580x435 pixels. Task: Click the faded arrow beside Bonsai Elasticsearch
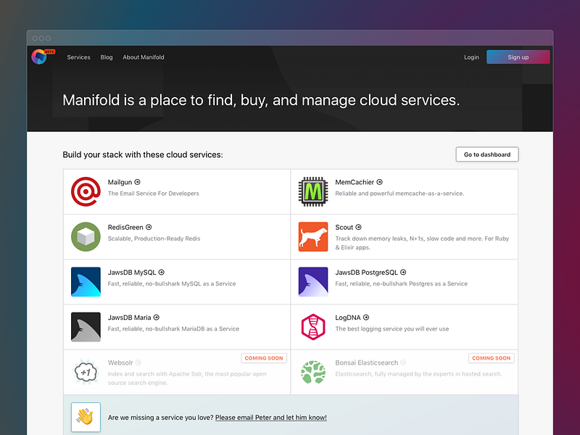coord(404,362)
